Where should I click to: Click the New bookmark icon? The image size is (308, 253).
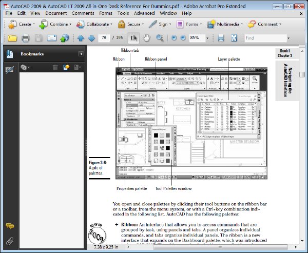point(66,67)
